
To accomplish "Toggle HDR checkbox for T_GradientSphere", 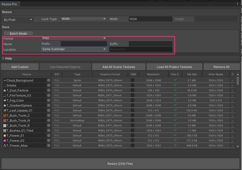I will [132, 105].
